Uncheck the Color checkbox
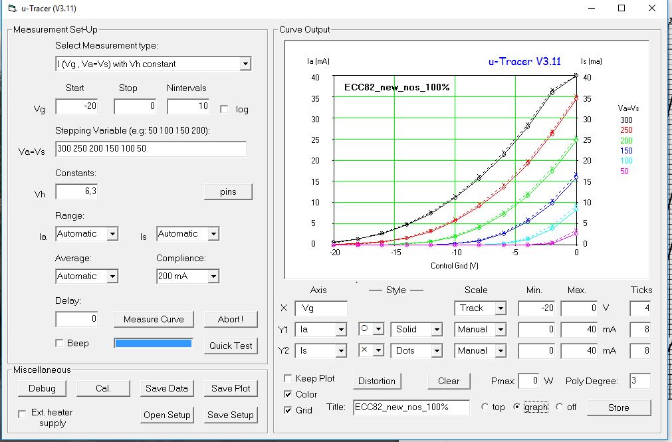 (288, 394)
